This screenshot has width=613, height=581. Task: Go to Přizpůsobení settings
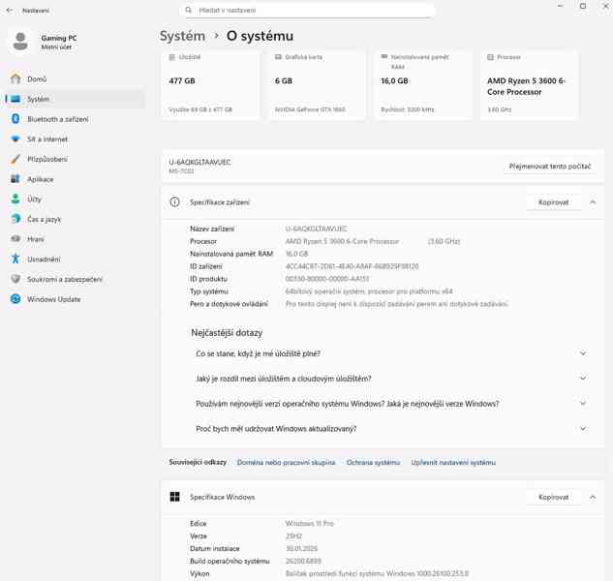click(46, 159)
